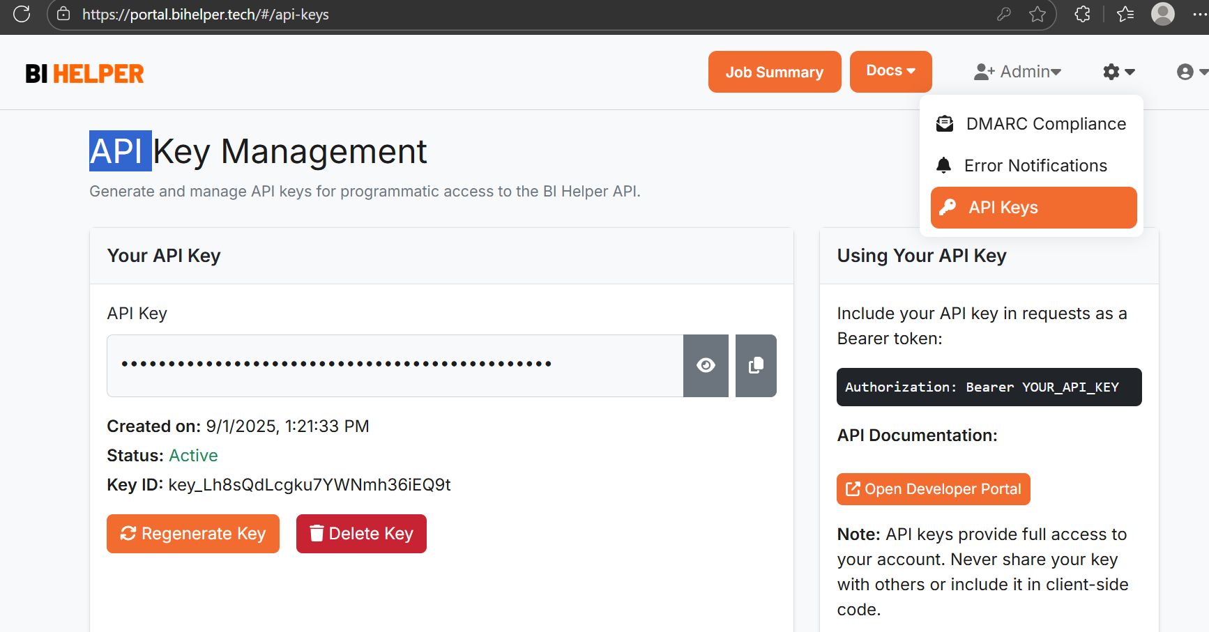
Task: Click the page description about generating keys
Action: (365, 192)
